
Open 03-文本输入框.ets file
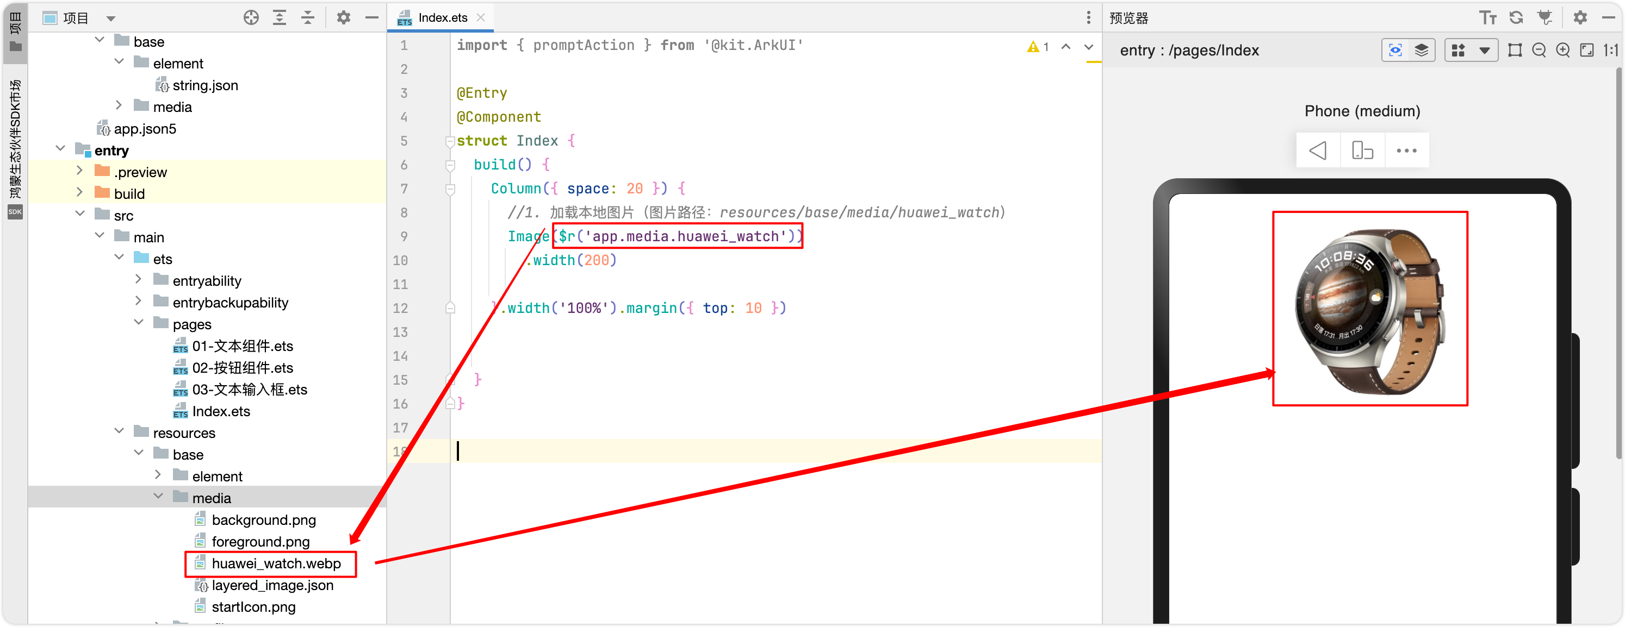[x=240, y=390]
